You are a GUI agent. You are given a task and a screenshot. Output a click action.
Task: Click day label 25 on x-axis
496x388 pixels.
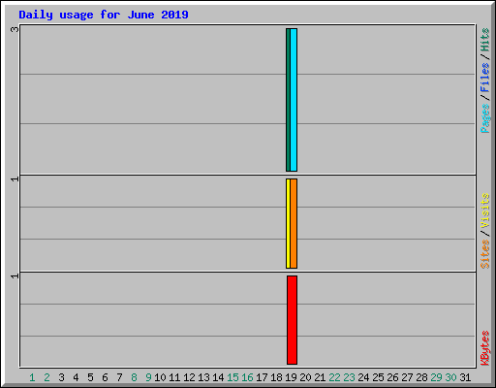(378, 377)
